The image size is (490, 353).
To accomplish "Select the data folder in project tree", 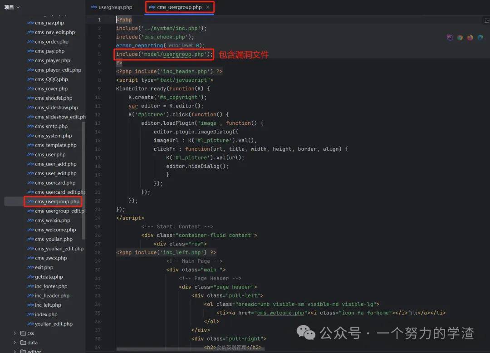I will click(x=29, y=343).
